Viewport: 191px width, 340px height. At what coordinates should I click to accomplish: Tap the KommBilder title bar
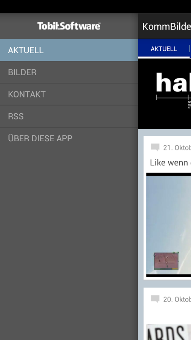[165, 26]
